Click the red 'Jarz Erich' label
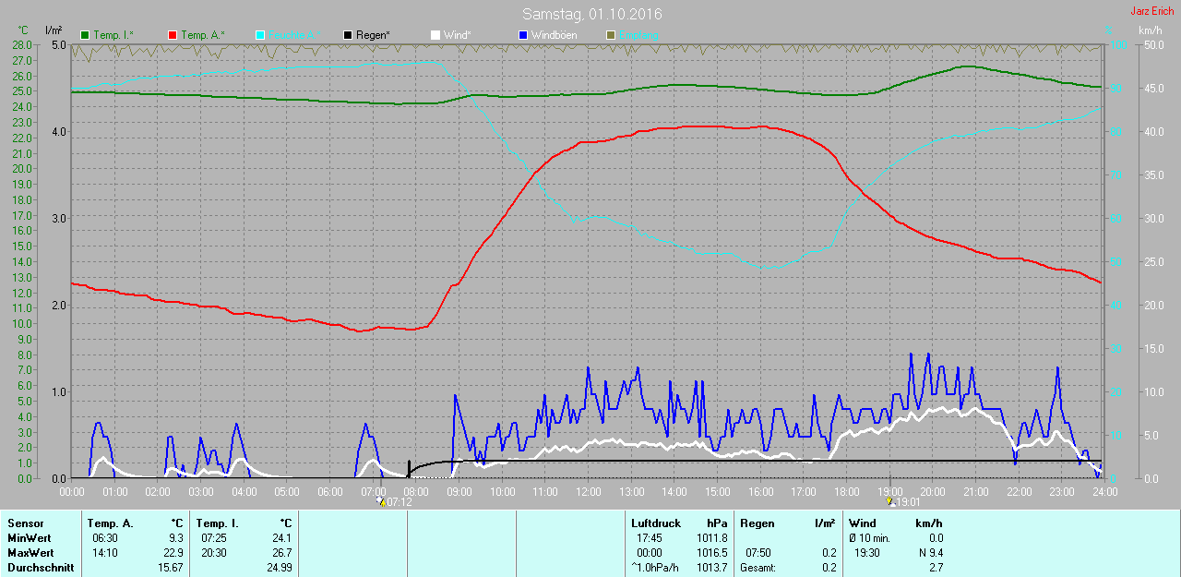Screen dimensions: 1181x577 [1152, 11]
